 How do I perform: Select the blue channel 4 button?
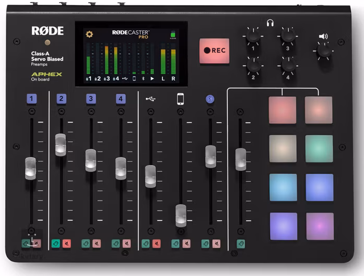tap(120, 99)
